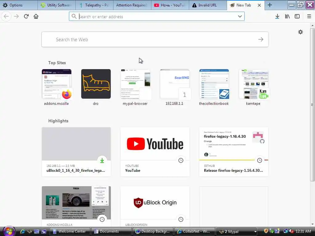Click the forward navigation arrow

[16, 17]
